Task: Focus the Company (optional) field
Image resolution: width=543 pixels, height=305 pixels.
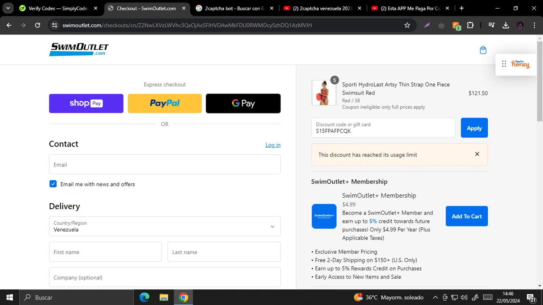Action: pos(165,277)
